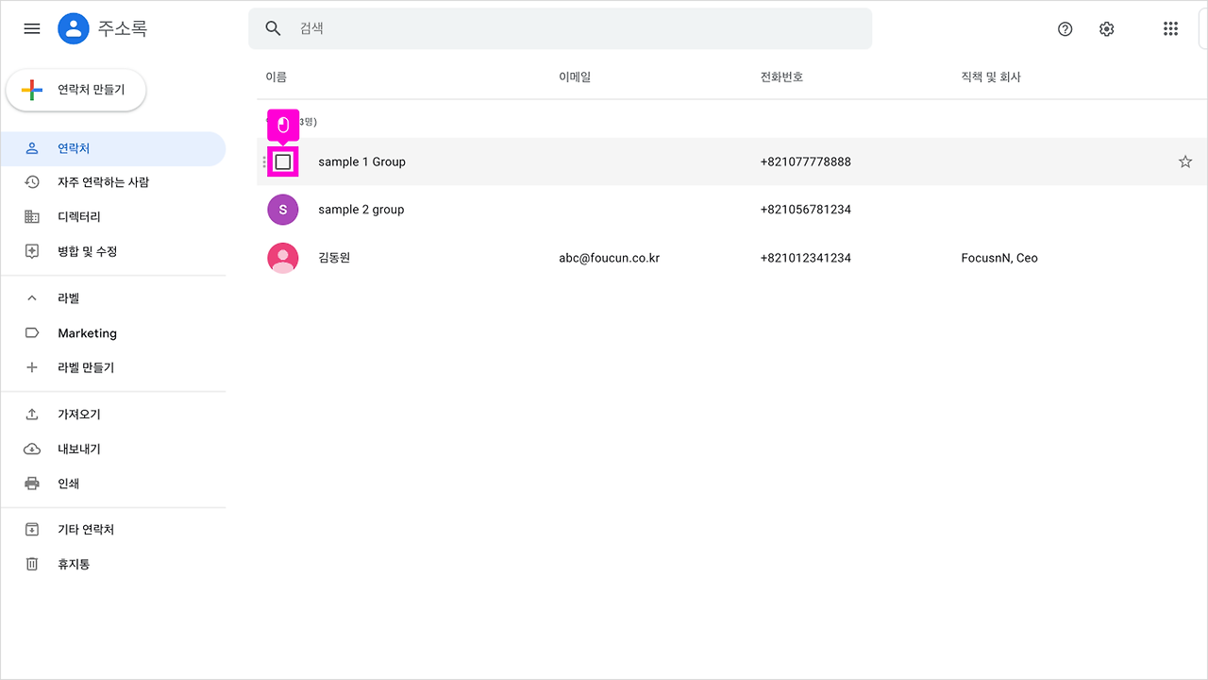This screenshot has height=680, width=1208.
Task: Click inside the 검색 search field
Action: pos(566,28)
